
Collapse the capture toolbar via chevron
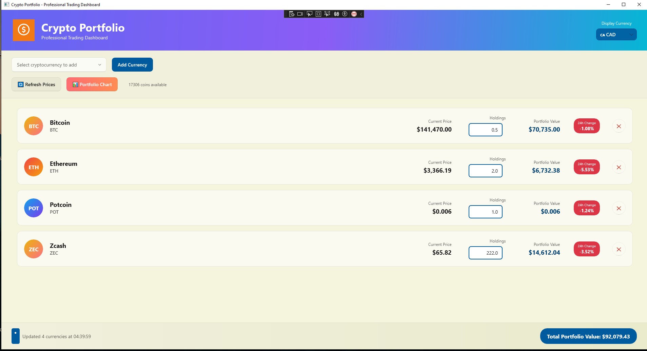pyautogui.click(x=361, y=14)
